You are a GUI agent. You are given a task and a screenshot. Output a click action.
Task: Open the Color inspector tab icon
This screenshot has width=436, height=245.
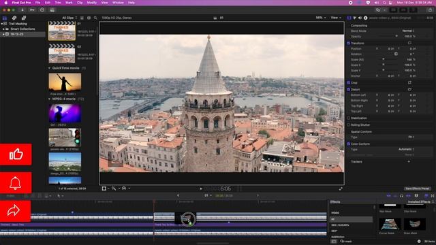pos(355,18)
